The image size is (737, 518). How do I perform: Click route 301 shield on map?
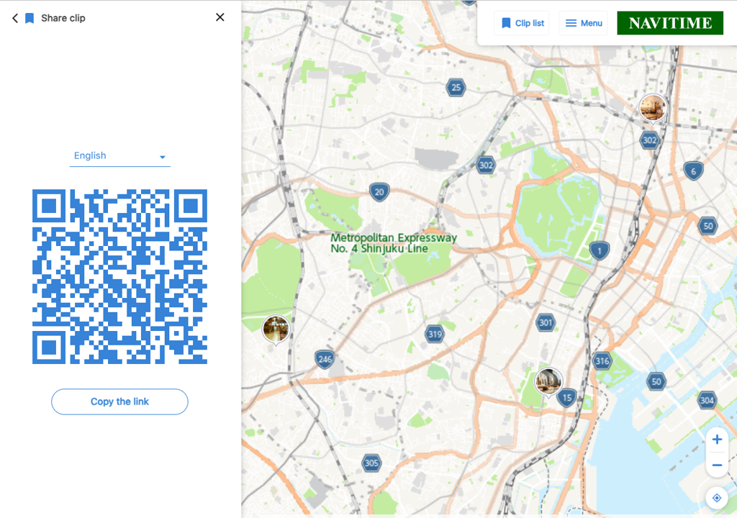pyautogui.click(x=546, y=322)
